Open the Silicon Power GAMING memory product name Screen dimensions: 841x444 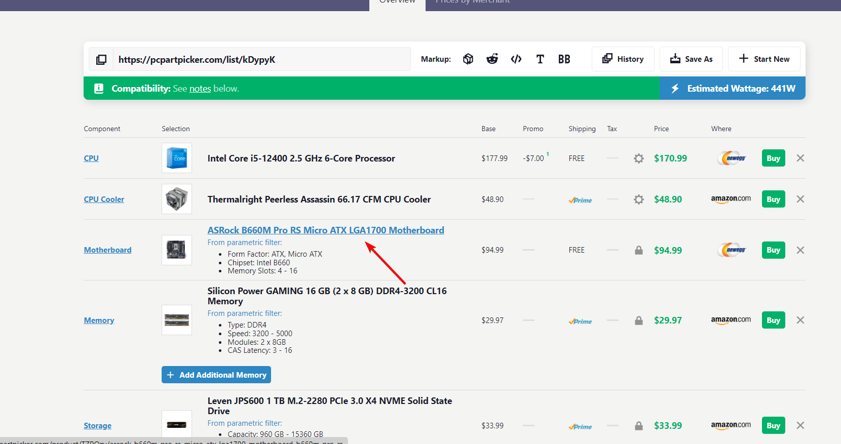pyautogui.click(x=327, y=296)
